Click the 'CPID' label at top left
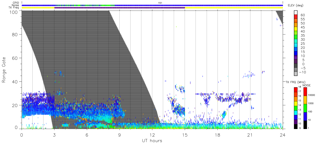The image size is (318, 146). [16, 3]
